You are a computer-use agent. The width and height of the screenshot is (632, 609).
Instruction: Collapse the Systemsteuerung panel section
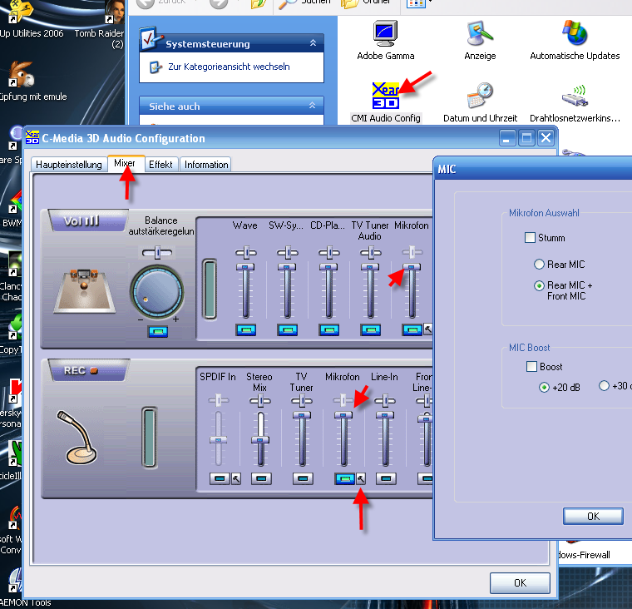(x=313, y=43)
